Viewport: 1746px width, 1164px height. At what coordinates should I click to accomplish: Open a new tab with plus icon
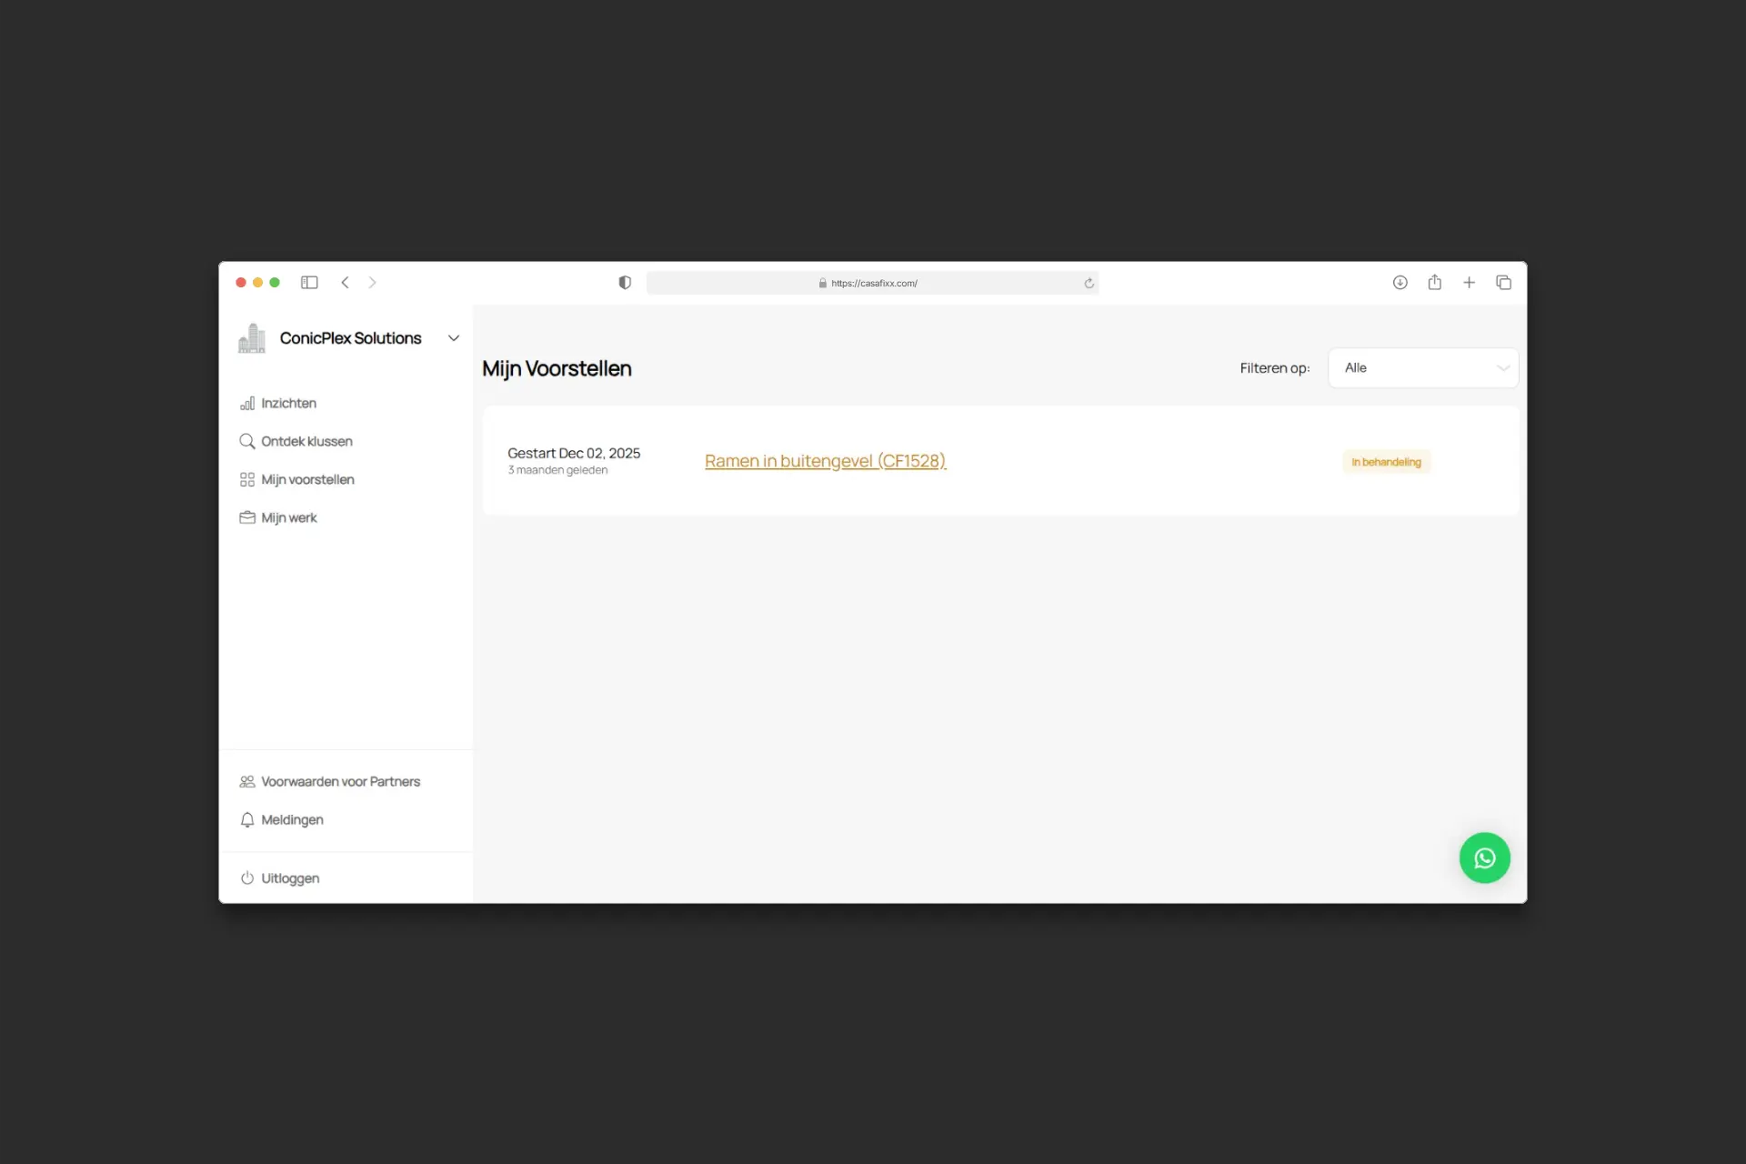pyautogui.click(x=1469, y=283)
